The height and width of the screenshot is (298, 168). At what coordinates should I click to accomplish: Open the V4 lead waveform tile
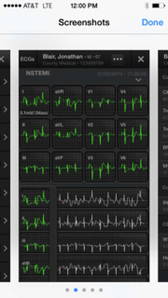(133, 101)
